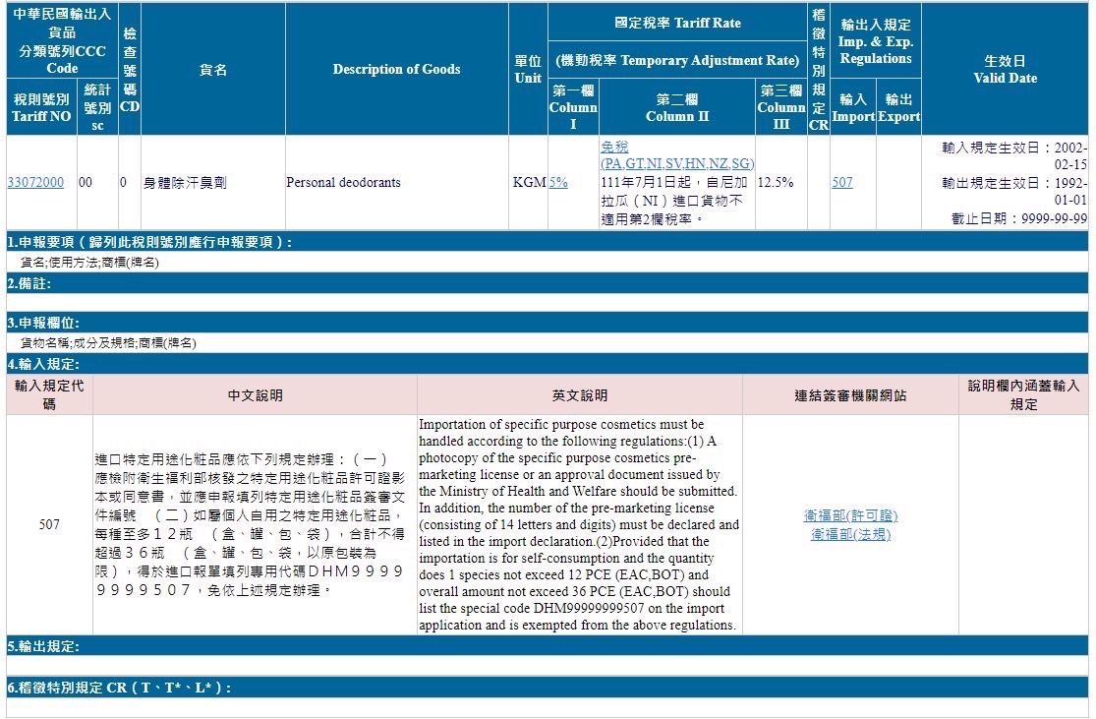Click the 4.輸入規定 section header
Viewport: 1096px width, 719px height.
click(x=43, y=364)
